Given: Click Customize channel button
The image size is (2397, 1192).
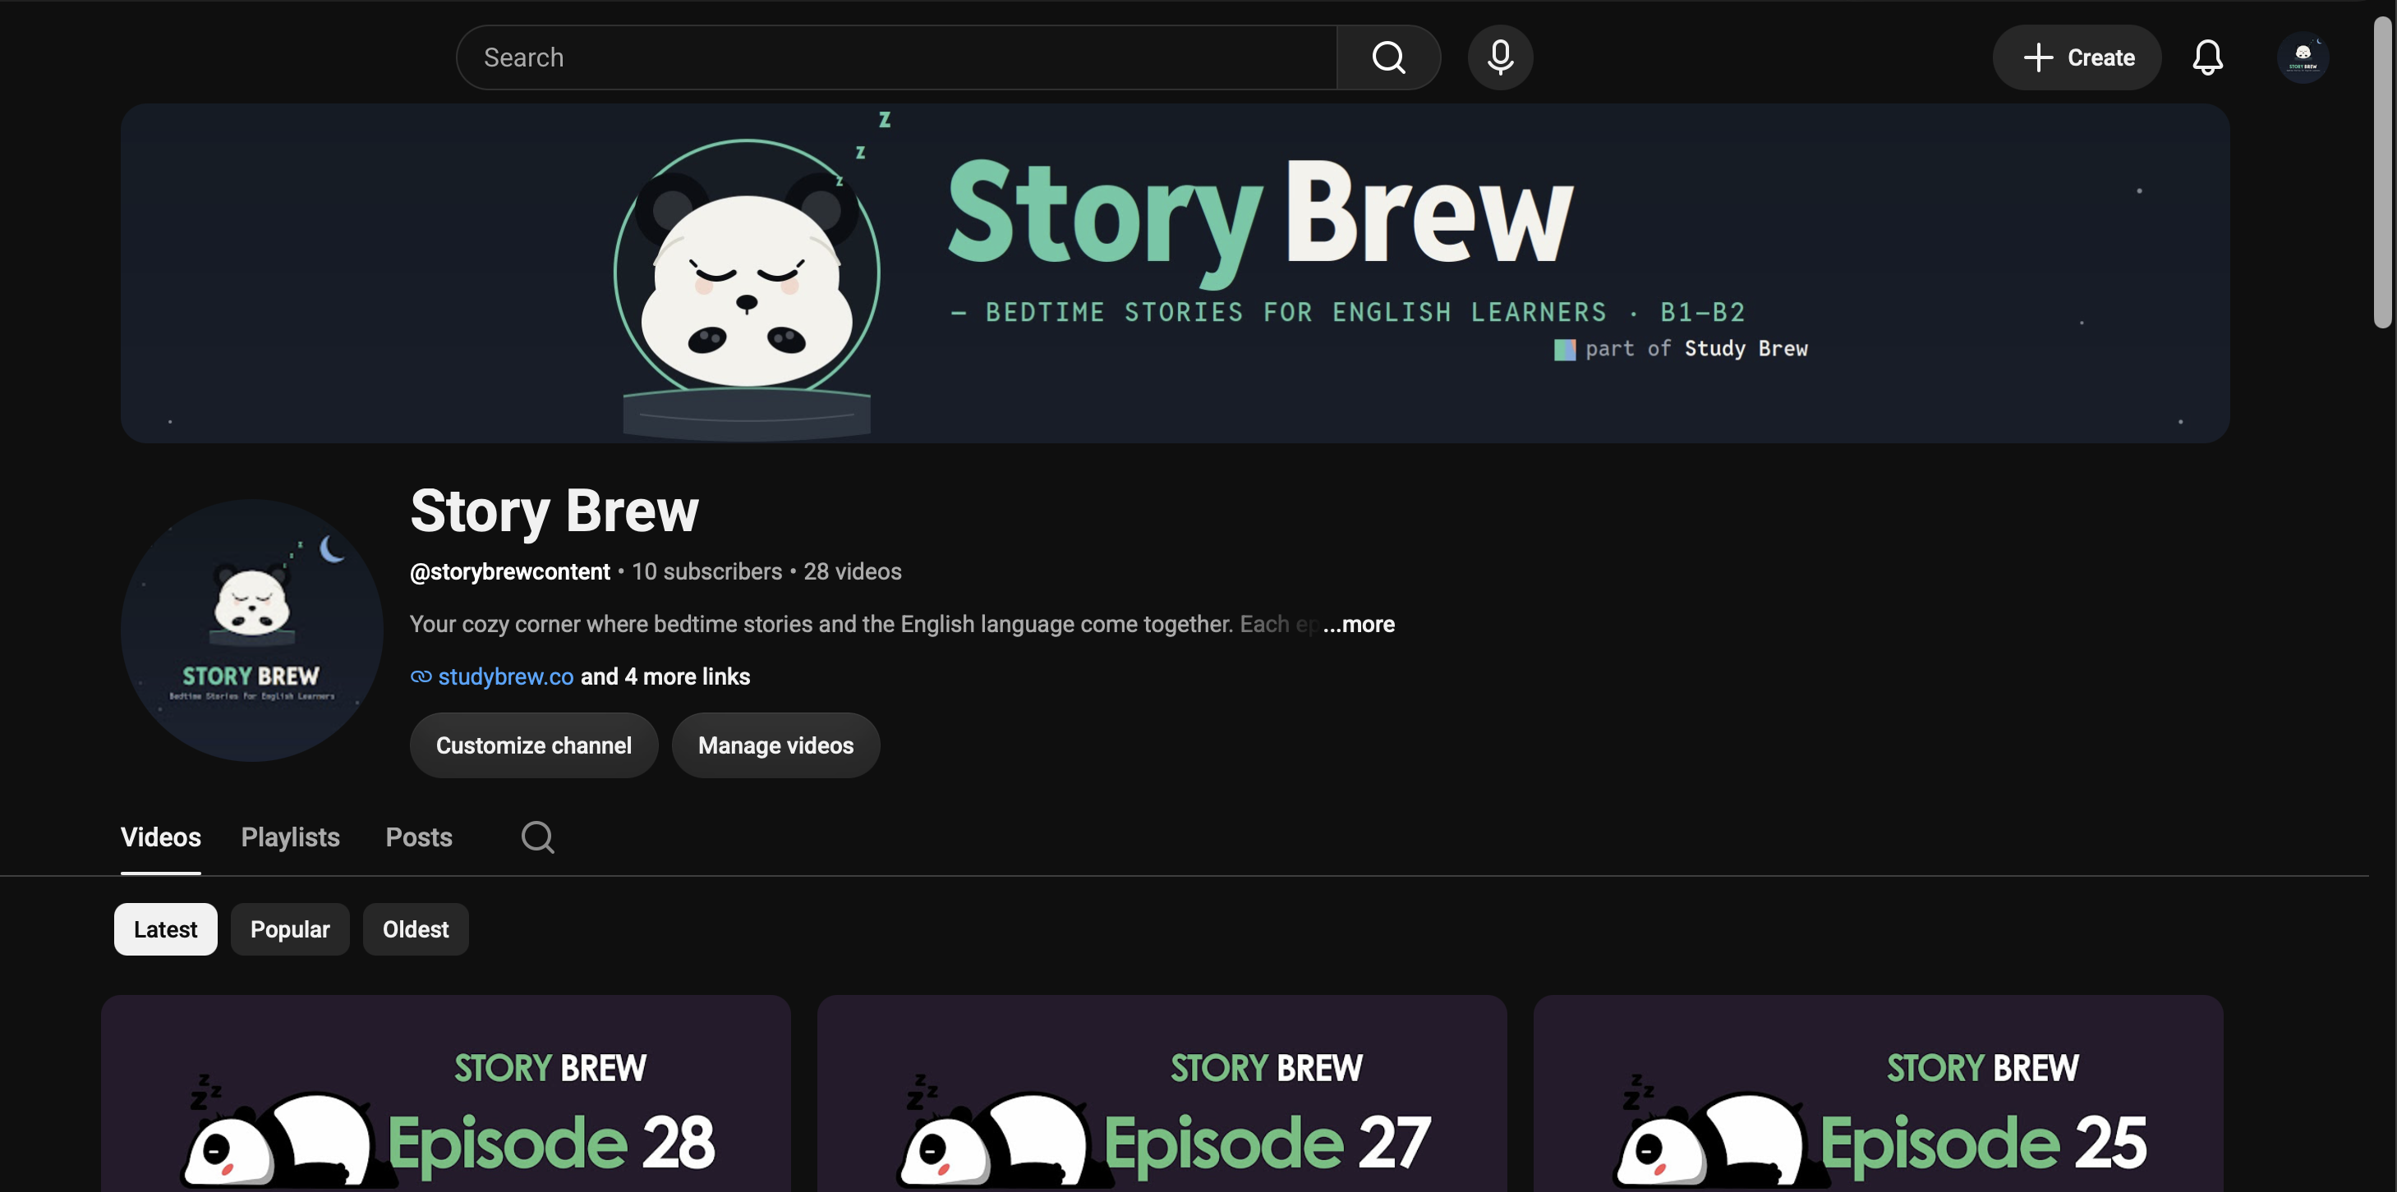Looking at the screenshot, I should click(x=534, y=745).
